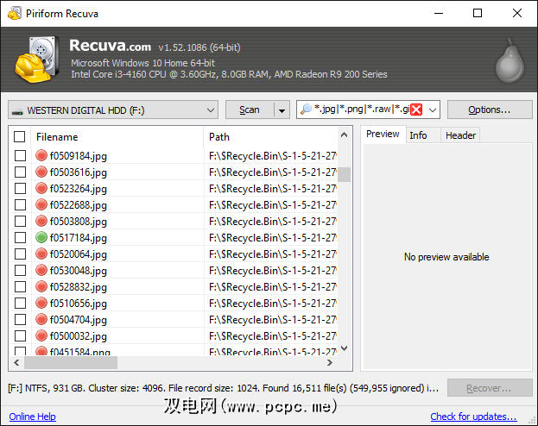Click the red status icon for f0509184.jpg
Viewport: 538px width, 426px height.
(41, 155)
